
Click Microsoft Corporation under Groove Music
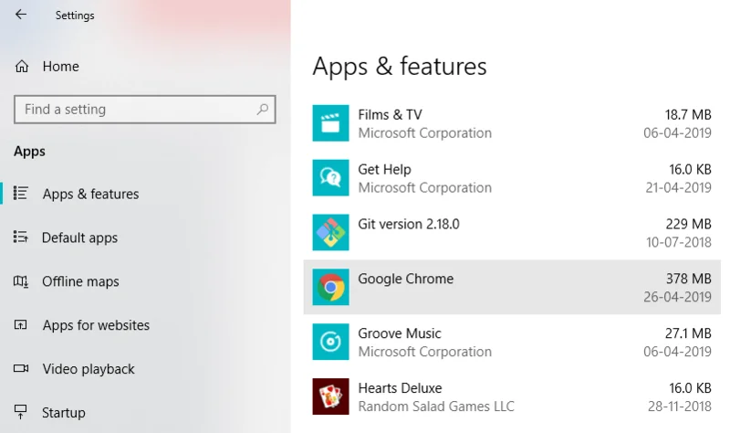click(424, 352)
